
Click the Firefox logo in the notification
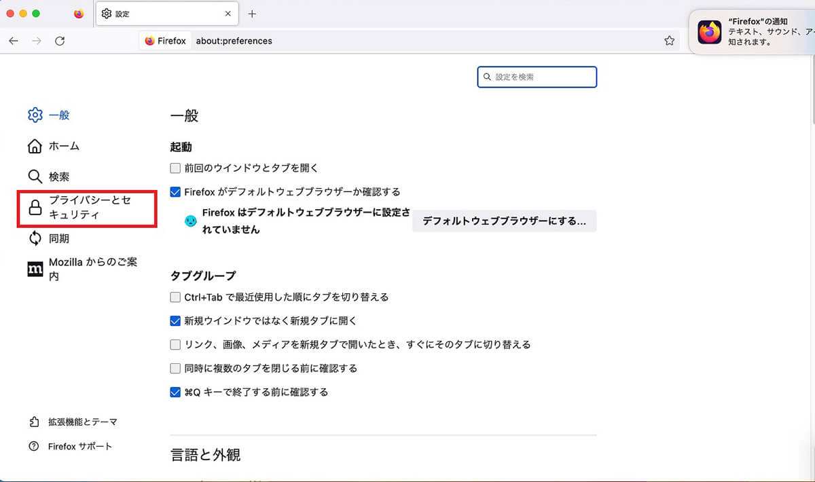tap(710, 32)
